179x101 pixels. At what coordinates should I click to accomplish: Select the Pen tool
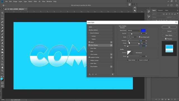[2, 56]
